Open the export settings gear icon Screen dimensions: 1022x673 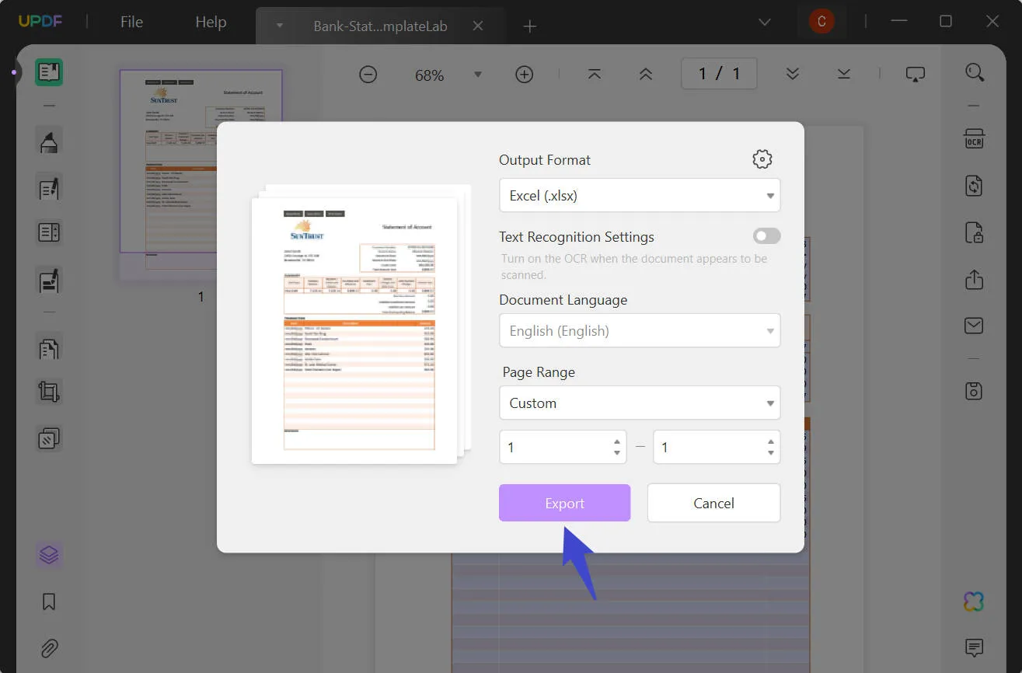762,159
